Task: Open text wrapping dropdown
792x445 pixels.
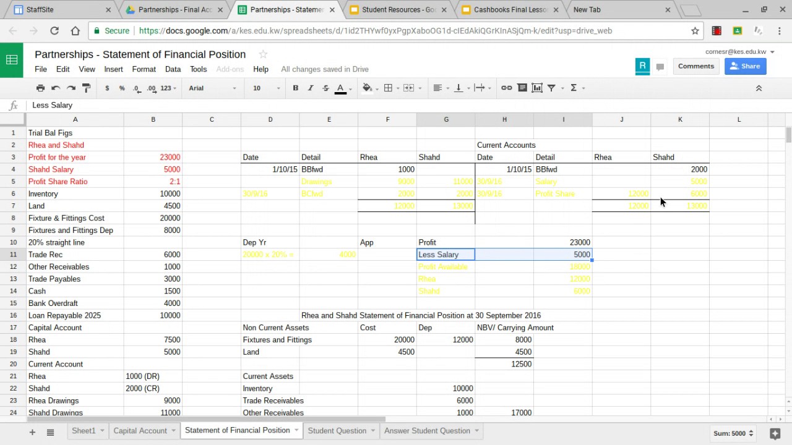Action: tap(483, 88)
